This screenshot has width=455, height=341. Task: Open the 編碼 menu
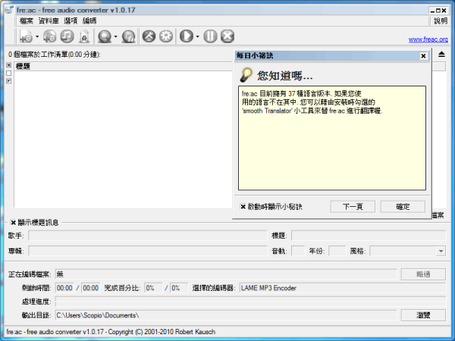point(89,20)
